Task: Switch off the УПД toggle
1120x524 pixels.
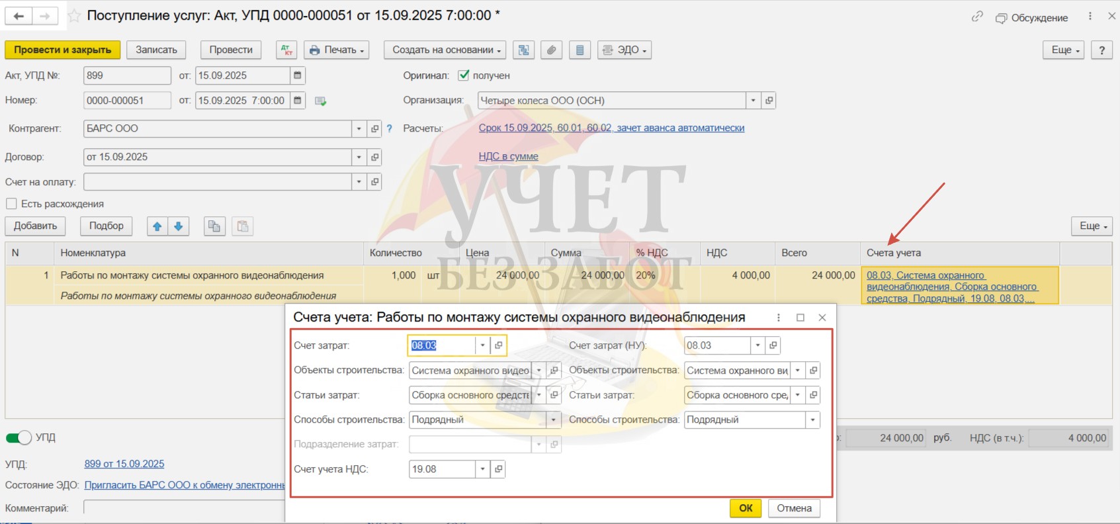Action: click(x=19, y=437)
